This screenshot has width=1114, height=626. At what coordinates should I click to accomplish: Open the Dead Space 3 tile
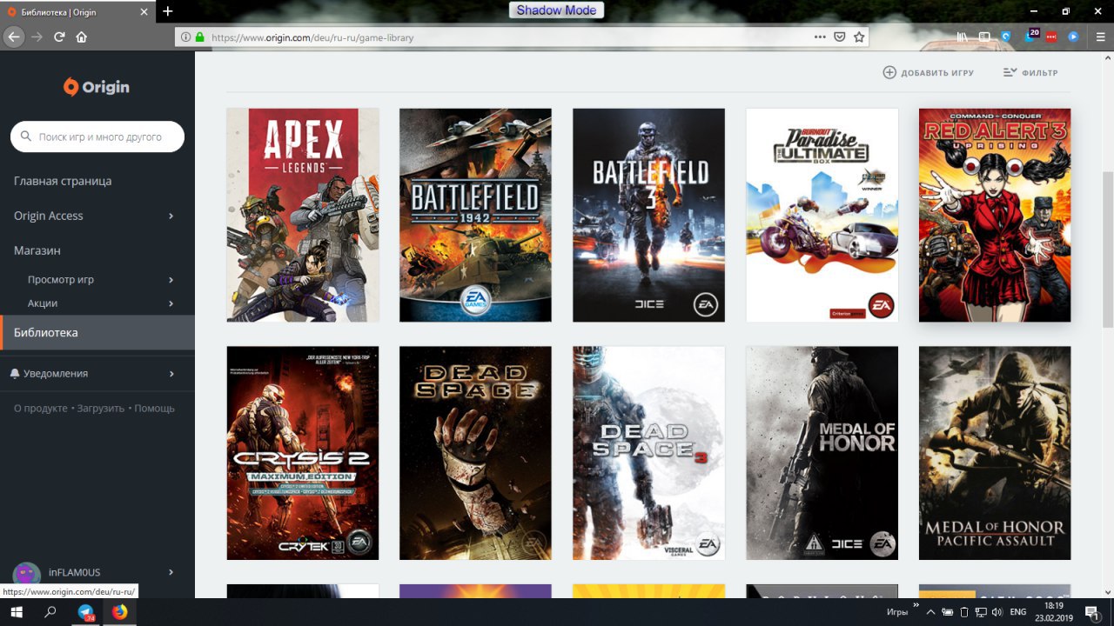pyautogui.click(x=648, y=453)
